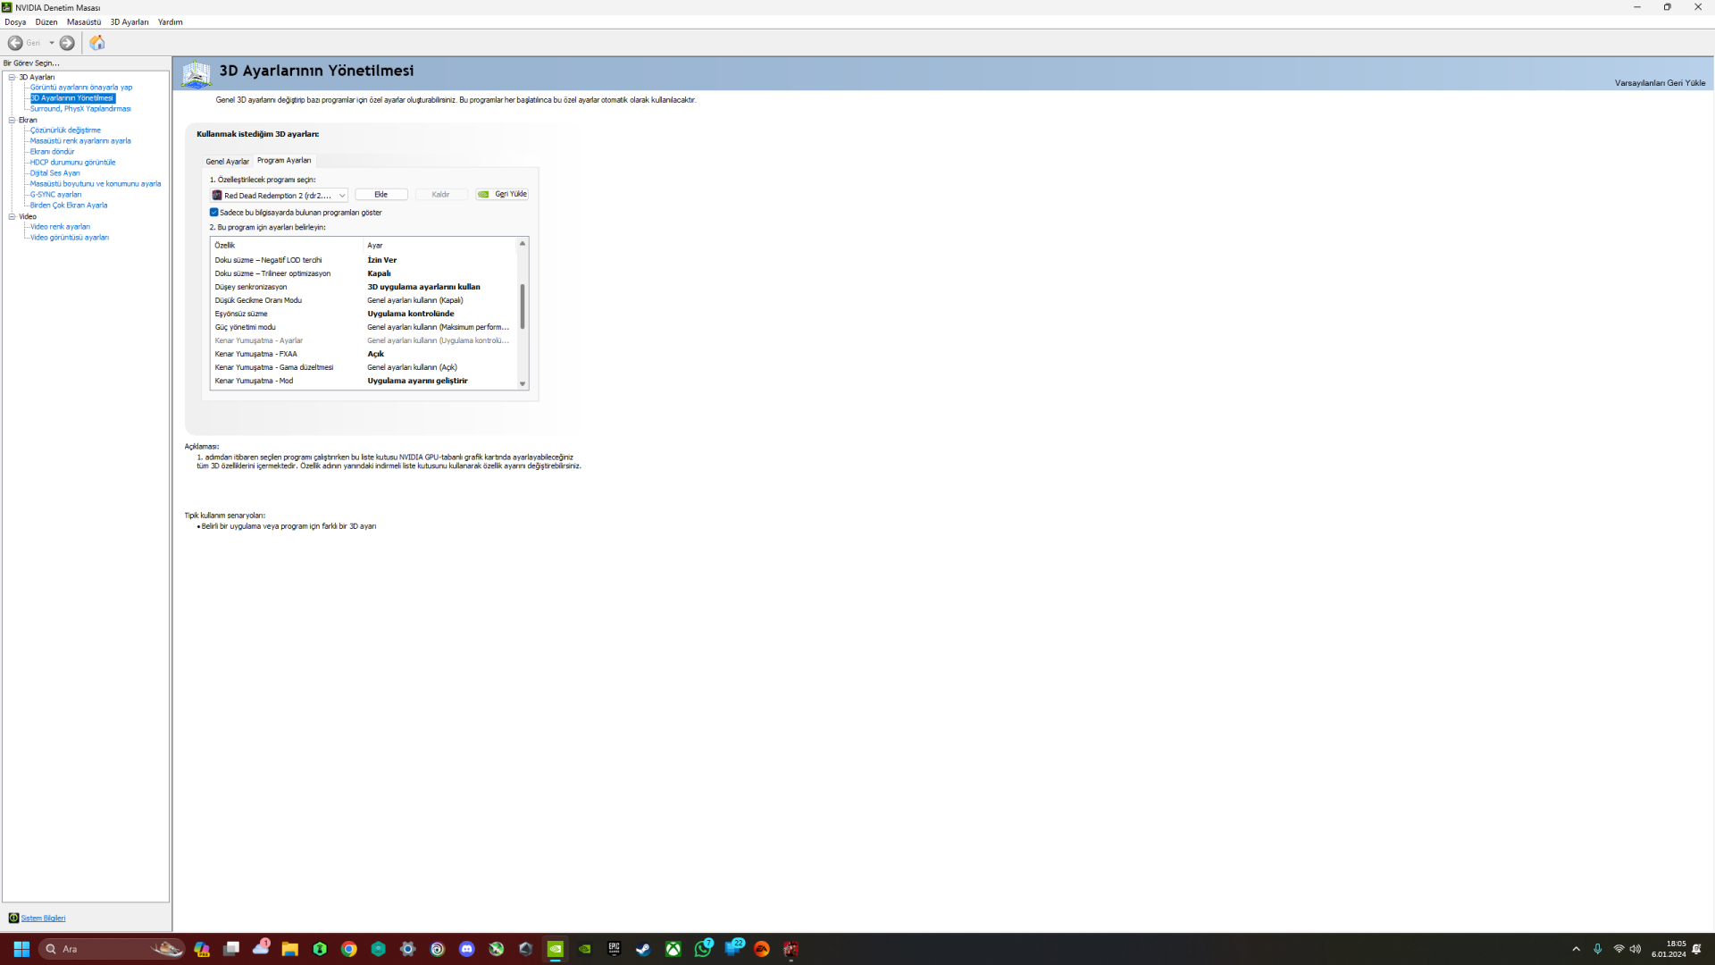
Task: Open Steam from the taskbar
Action: [x=643, y=949]
